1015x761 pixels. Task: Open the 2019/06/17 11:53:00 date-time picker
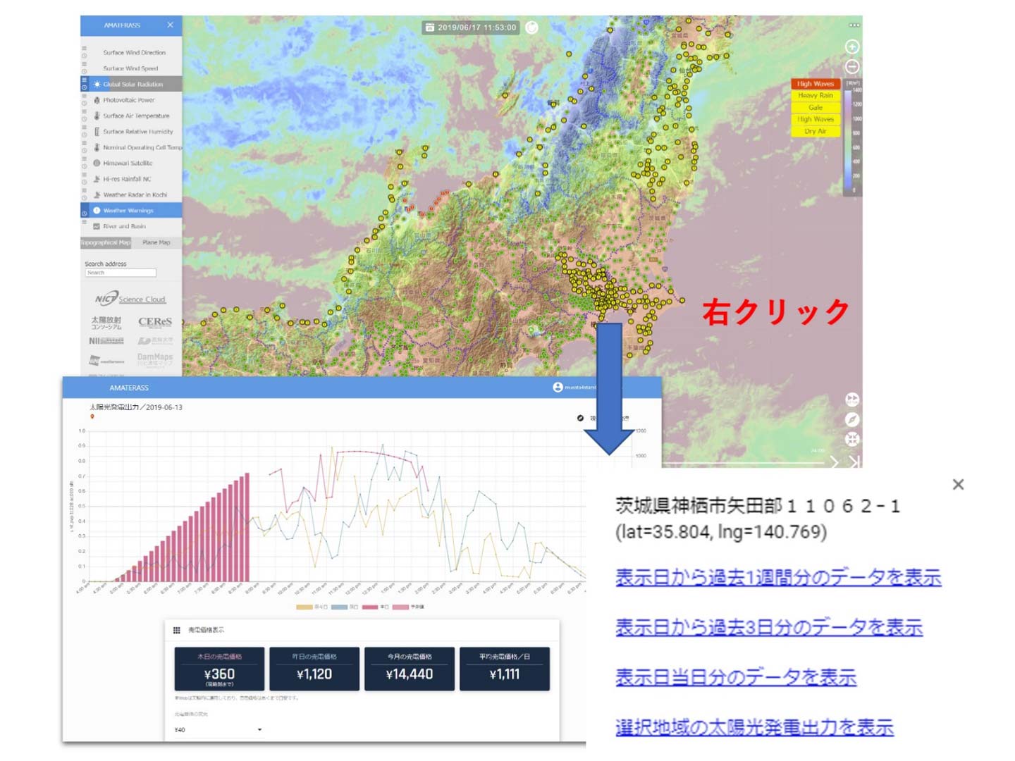click(x=476, y=27)
